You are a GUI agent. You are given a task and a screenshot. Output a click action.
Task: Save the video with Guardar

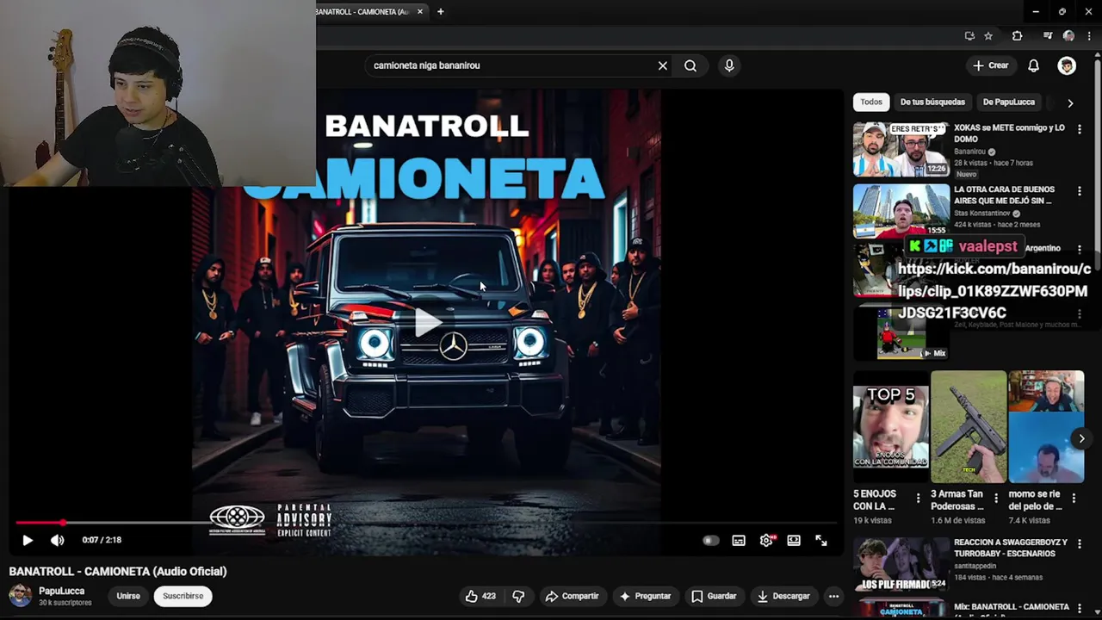point(714,596)
